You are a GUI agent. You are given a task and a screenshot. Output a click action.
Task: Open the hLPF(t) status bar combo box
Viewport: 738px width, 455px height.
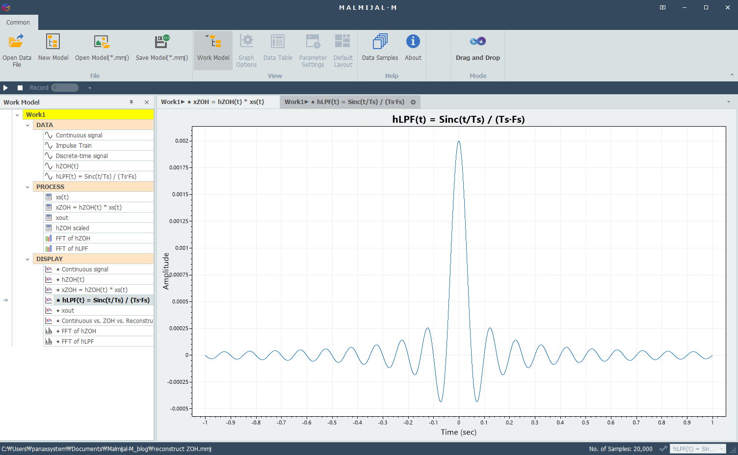(x=698, y=449)
